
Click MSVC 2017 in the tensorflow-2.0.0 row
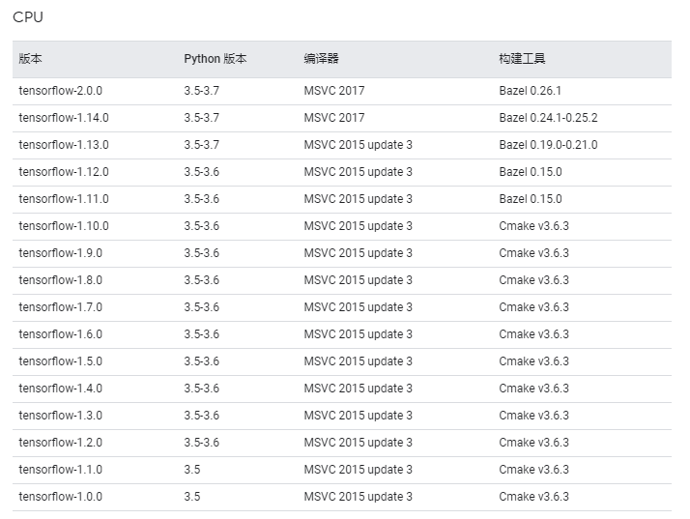[334, 91]
